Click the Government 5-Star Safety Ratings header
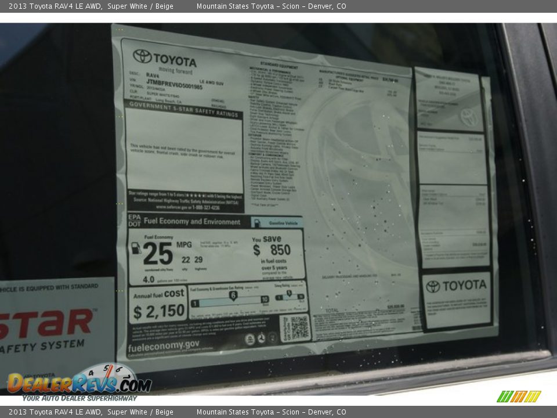The width and height of the screenshot is (557, 418). click(x=184, y=110)
